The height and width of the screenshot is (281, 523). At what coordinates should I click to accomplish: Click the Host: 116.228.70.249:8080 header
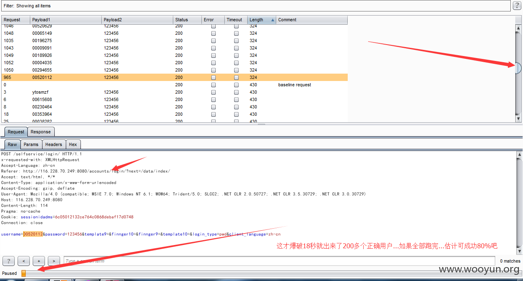pyautogui.click(x=31, y=200)
